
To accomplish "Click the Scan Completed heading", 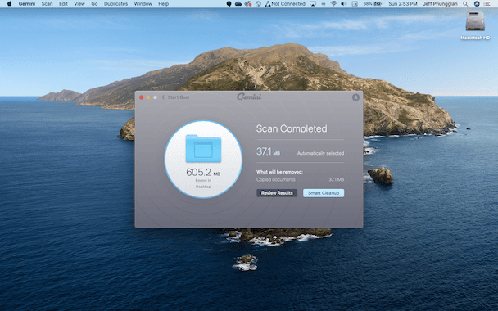I will coord(292,128).
